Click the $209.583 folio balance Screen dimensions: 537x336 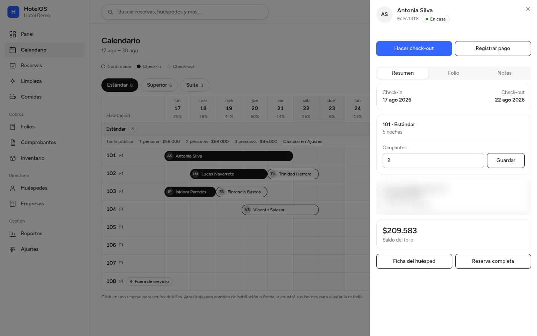pyautogui.click(x=400, y=231)
